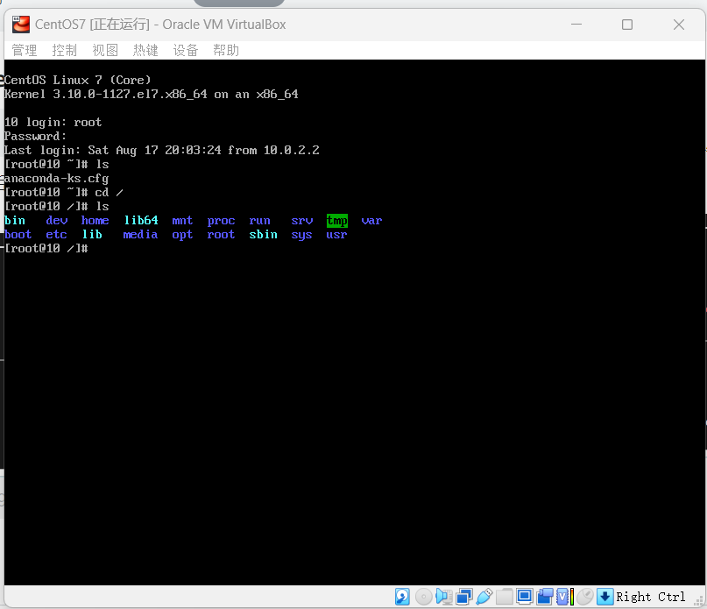Click the home directory in the listing
Image resolution: width=707 pixels, height=609 pixels.
pyautogui.click(x=95, y=221)
